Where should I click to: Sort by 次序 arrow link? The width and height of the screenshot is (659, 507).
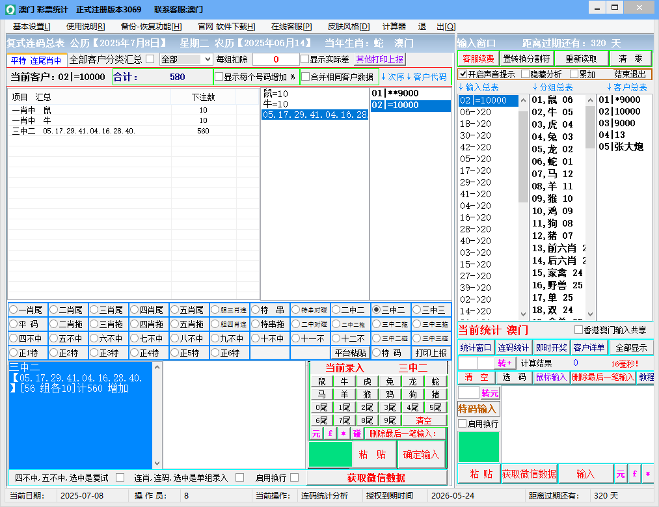(x=392, y=77)
